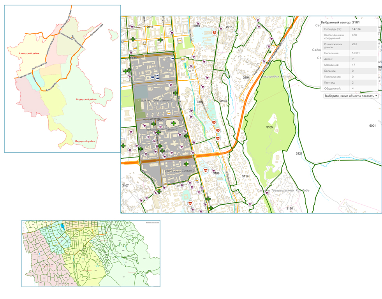Screen dimensions: 382x299
Task: Select topmost of three stacked hospital icons
Action: click(214, 123)
